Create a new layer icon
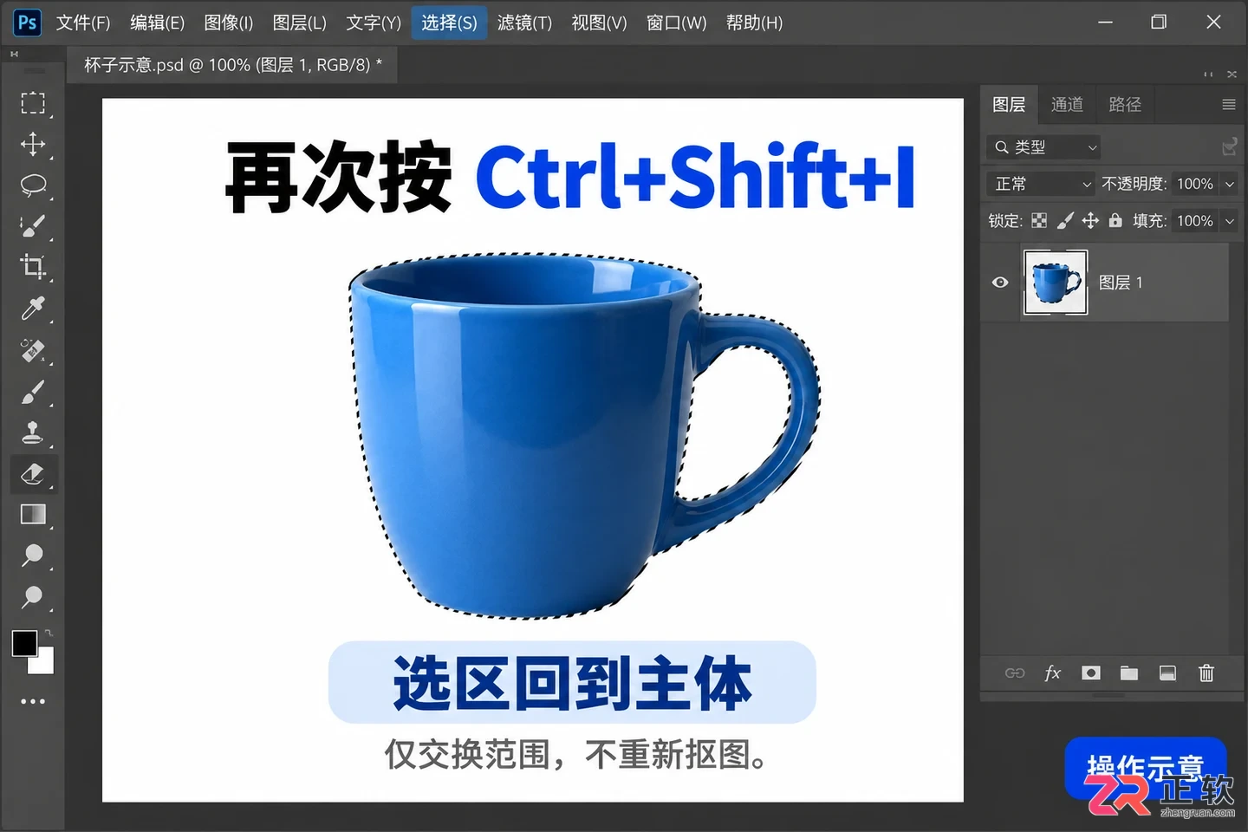 pyautogui.click(x=1167, y=673)
